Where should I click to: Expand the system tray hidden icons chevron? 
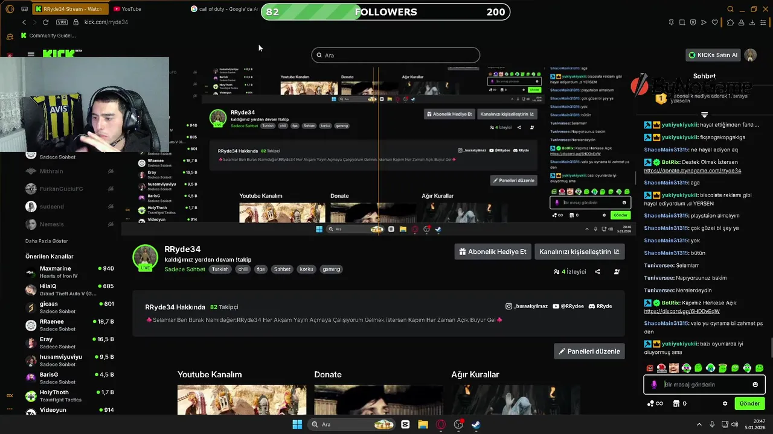click(x=699, y=424)
